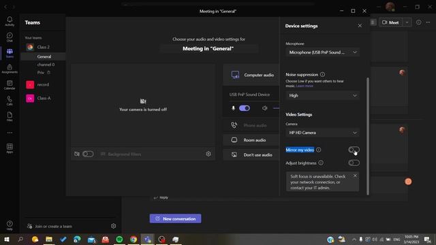Select Room audio option
Image resolution: width=436 pixels, height=245 pixels.
pos(251,140)
